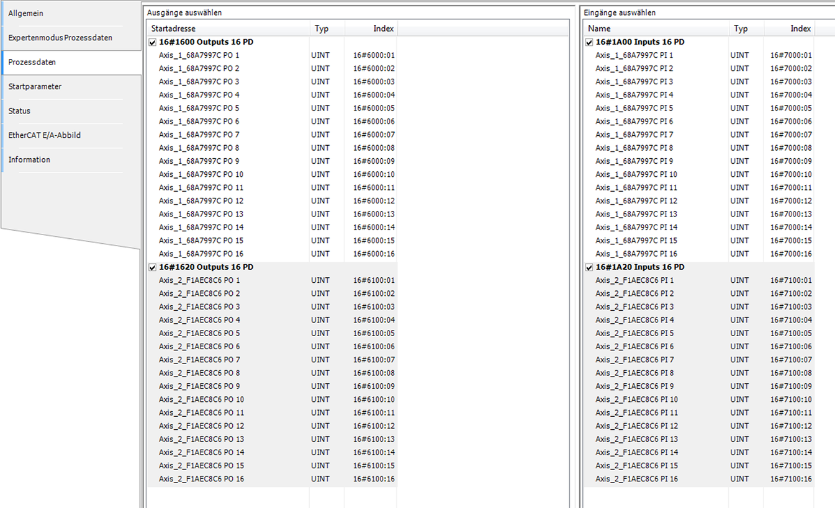The height and width of the screenshot is (508, 835).
Task: Click the Index column header in inputs list
Action: (800, 29)
